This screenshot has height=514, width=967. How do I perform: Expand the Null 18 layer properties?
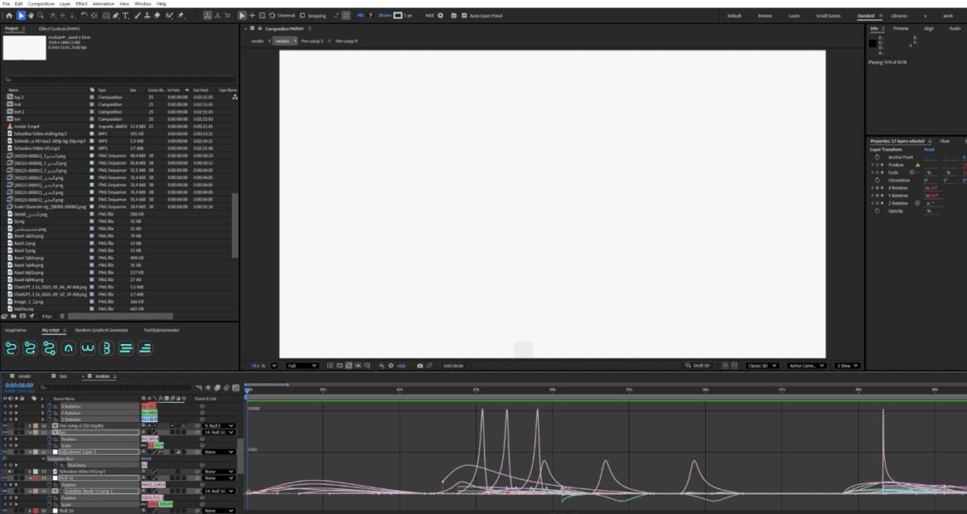click(x=30, y=511)
